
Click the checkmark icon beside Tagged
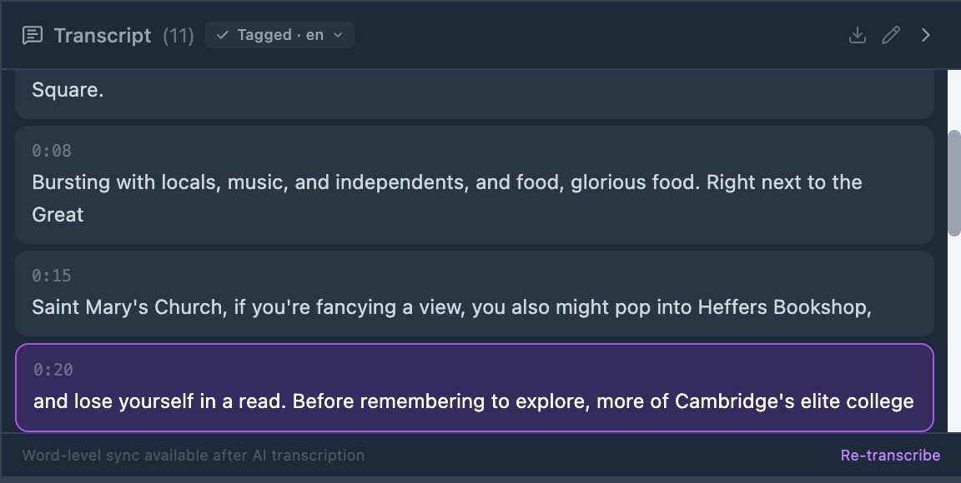pos(223,36)
